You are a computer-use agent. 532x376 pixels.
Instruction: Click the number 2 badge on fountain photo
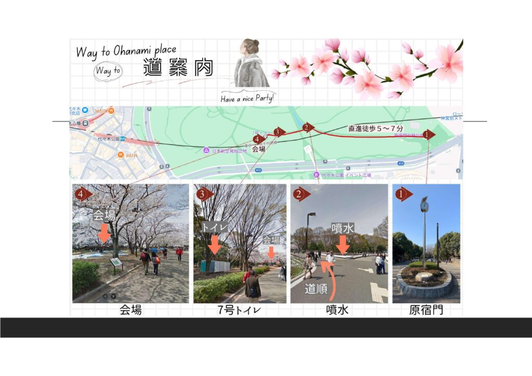coord(300,194)
